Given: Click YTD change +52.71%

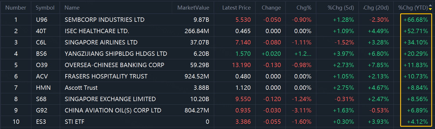Looking at the screenshot, I should click(x=416, y=31).
